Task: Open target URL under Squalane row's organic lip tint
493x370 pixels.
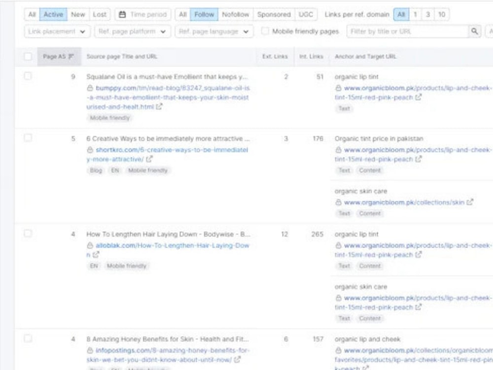Action: (414, 93)
